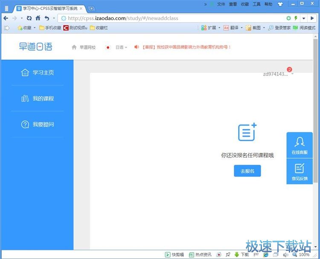Screen dimensions: 320x259
Task: Click the 快剪辑 status bar tool
Action: coord(174,254)
